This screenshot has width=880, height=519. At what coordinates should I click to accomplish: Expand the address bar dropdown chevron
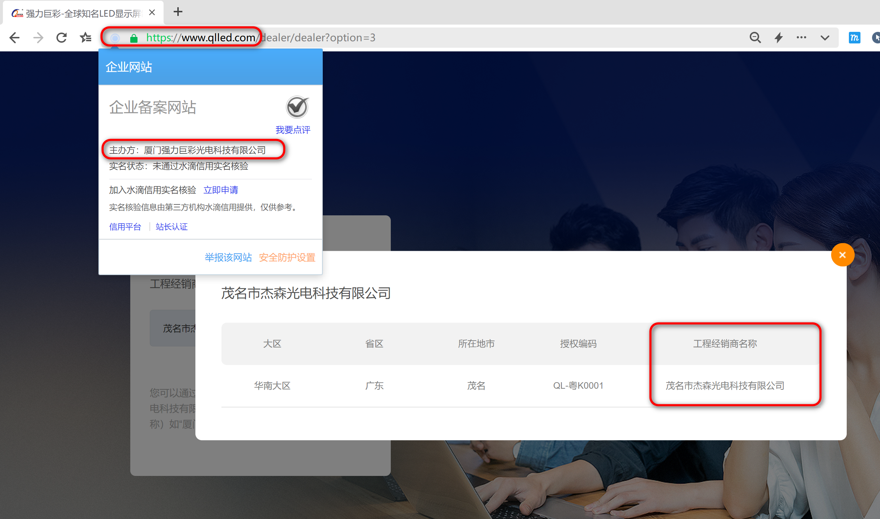coord(825,38)
